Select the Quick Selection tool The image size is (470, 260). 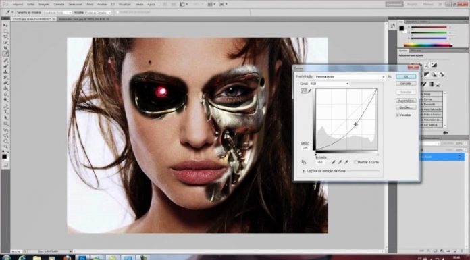5,43
